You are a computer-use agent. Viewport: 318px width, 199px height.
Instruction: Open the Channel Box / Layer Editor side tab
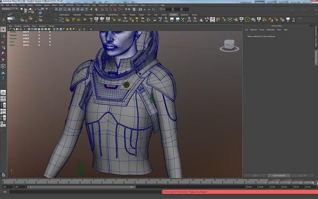pos(316,37)
